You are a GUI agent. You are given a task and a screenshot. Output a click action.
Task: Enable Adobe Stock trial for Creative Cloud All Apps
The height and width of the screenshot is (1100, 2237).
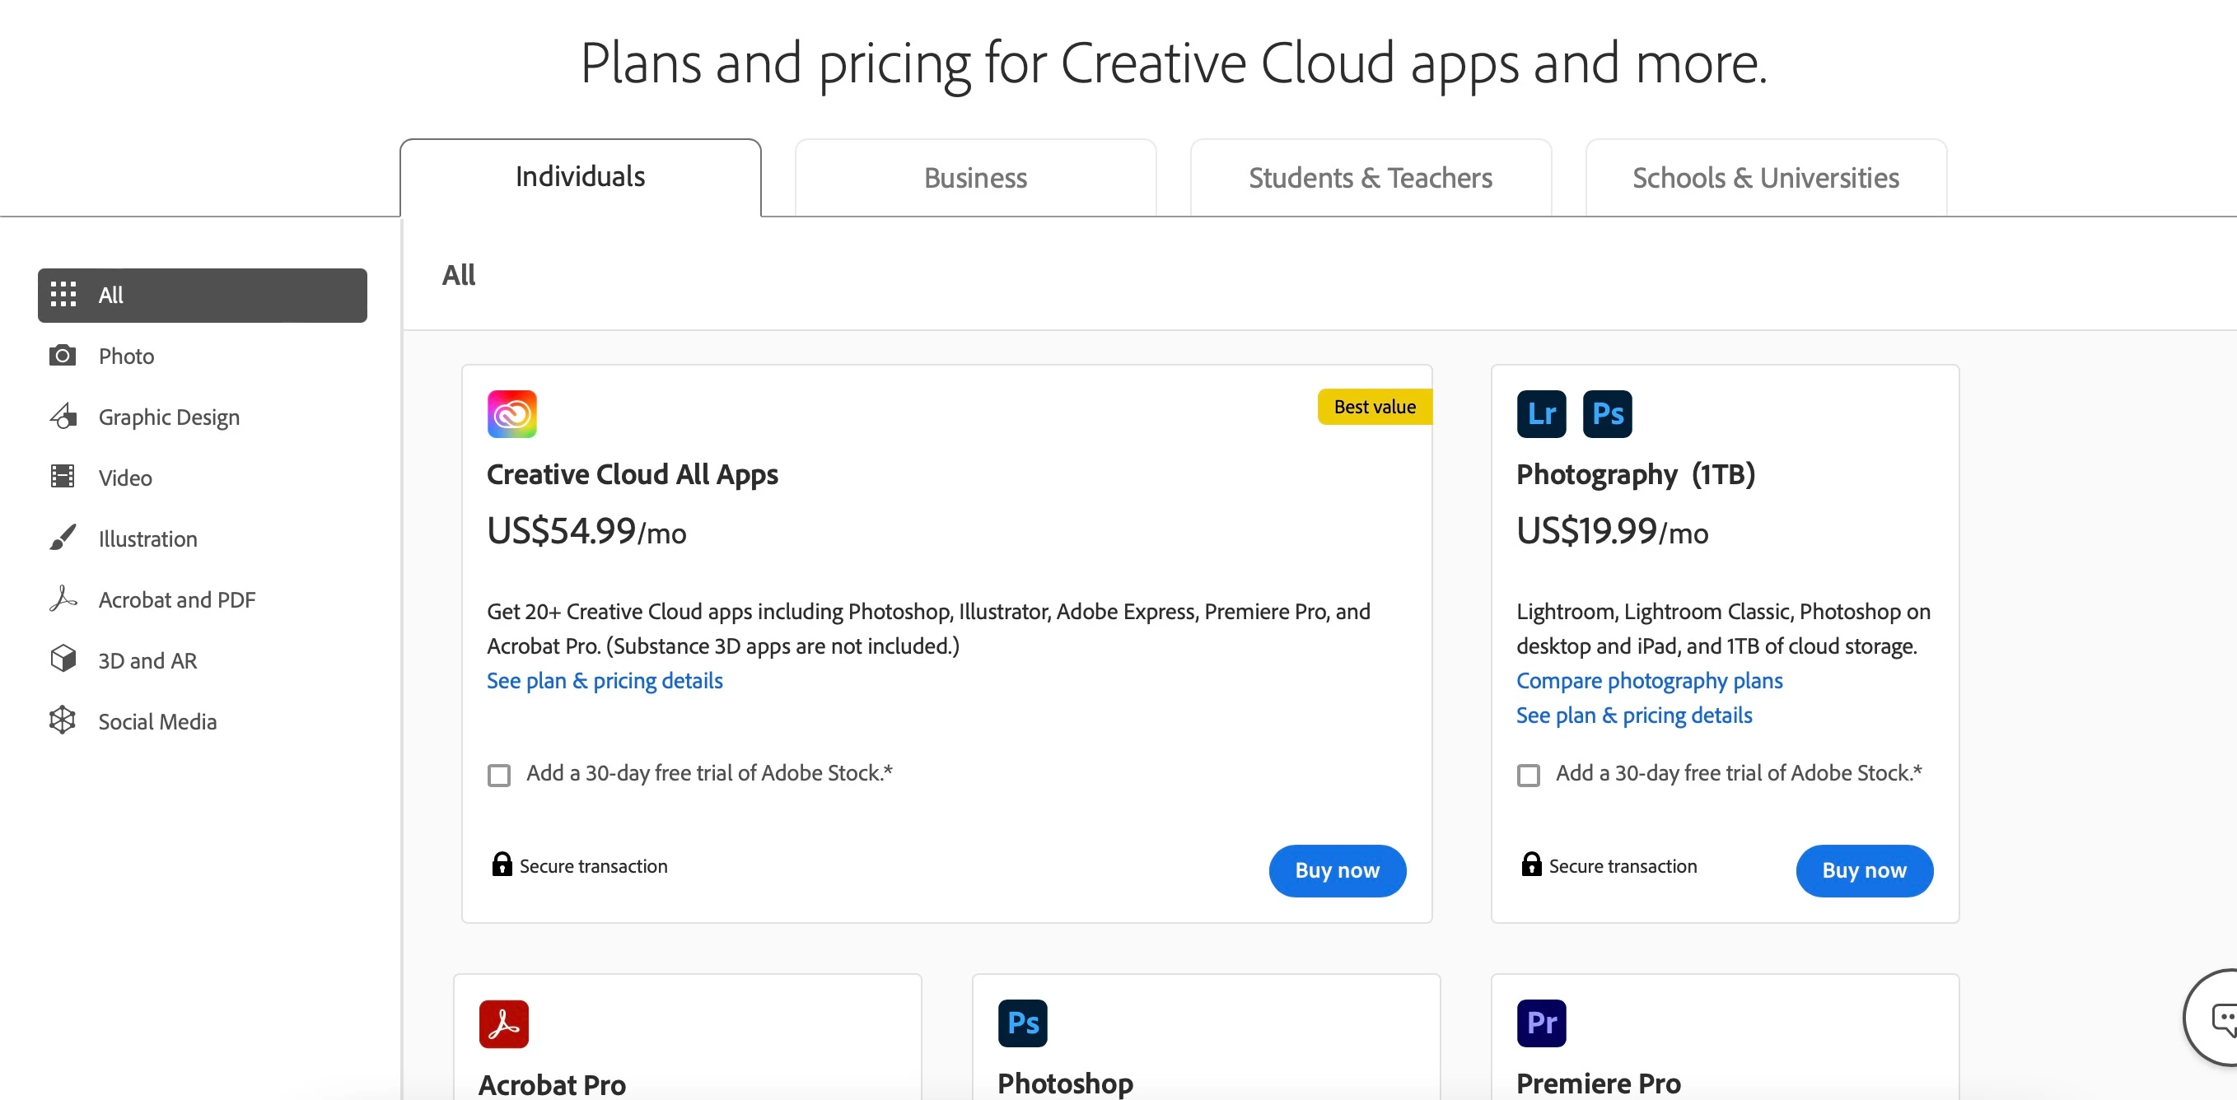pos(498,775)
